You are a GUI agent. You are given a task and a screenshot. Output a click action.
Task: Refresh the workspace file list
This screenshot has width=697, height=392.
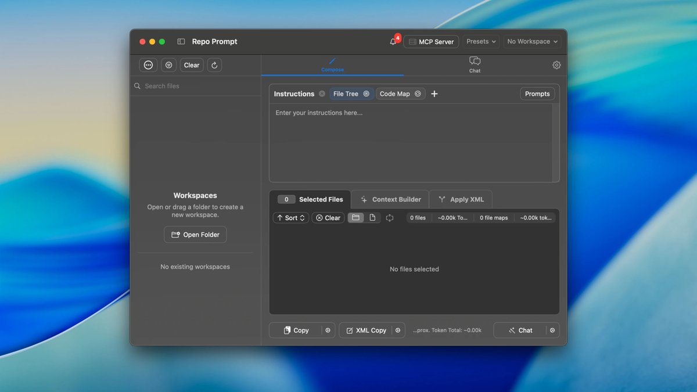(x=214, y=64)
